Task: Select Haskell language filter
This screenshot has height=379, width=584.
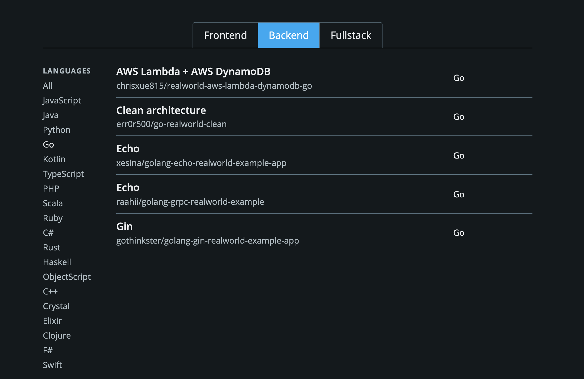Action: pyautogui.click(x=57, y=262)
